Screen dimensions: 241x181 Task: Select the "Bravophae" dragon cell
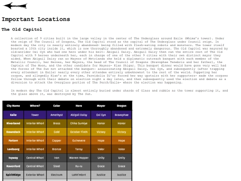(x=121, y=115)
